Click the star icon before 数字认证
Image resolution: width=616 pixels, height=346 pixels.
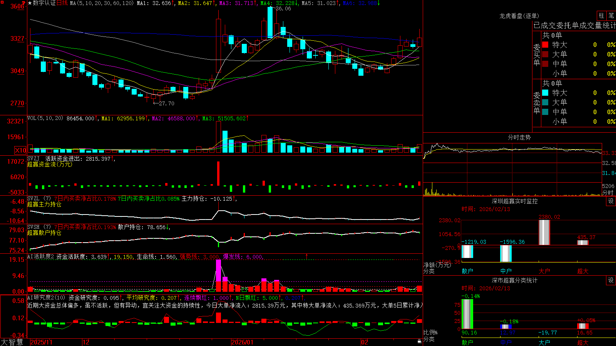(x=30, y=3)
